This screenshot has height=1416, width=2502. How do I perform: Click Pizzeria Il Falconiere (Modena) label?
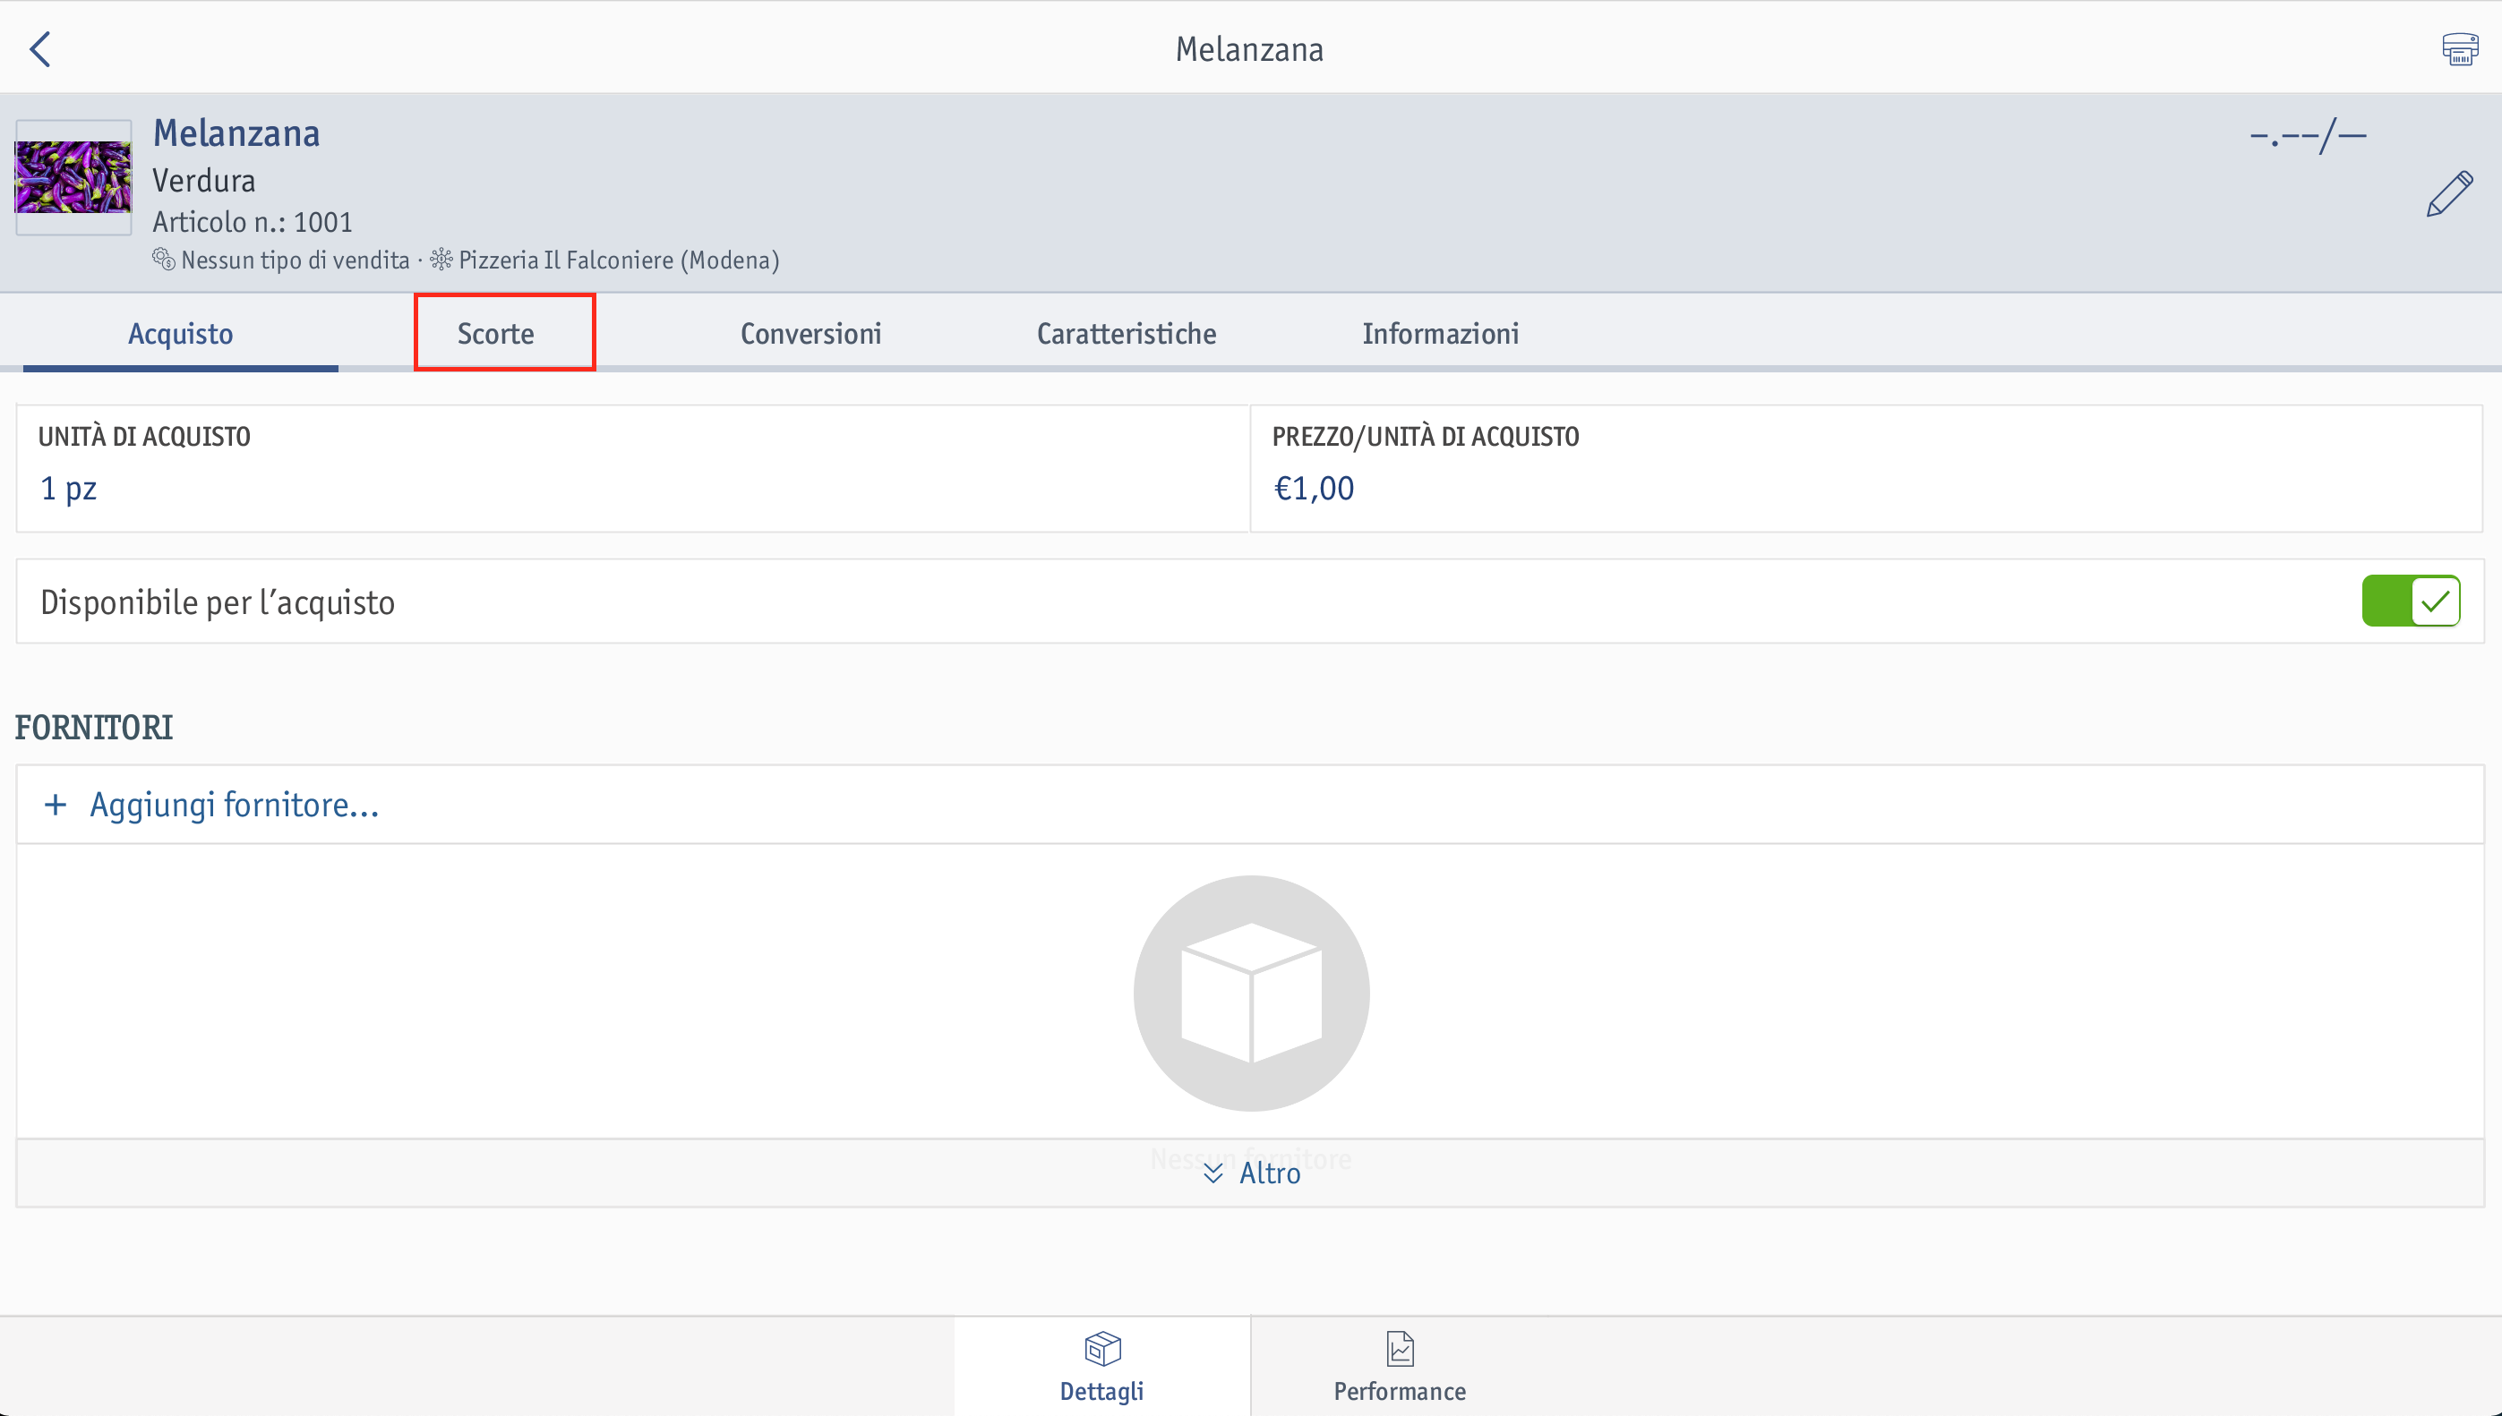click(x=619, y=260)
